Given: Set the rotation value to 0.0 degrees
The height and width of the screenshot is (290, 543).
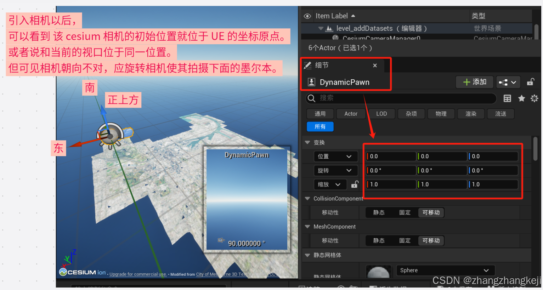Looking at the screenshot, I should tap(391, 170).
